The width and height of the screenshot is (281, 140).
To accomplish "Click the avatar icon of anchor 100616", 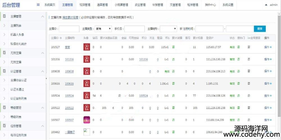I will coord(87,83).
